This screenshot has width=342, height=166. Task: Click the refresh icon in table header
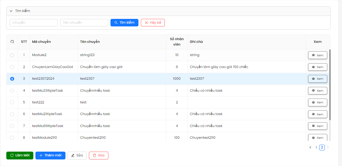point(12,42)
